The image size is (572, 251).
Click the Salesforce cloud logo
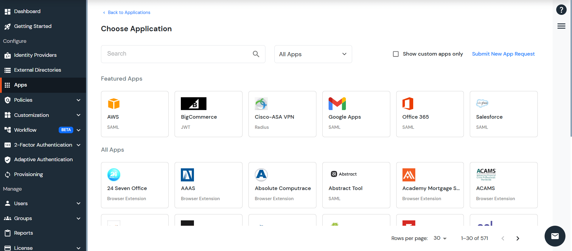(x=482, y=103)
